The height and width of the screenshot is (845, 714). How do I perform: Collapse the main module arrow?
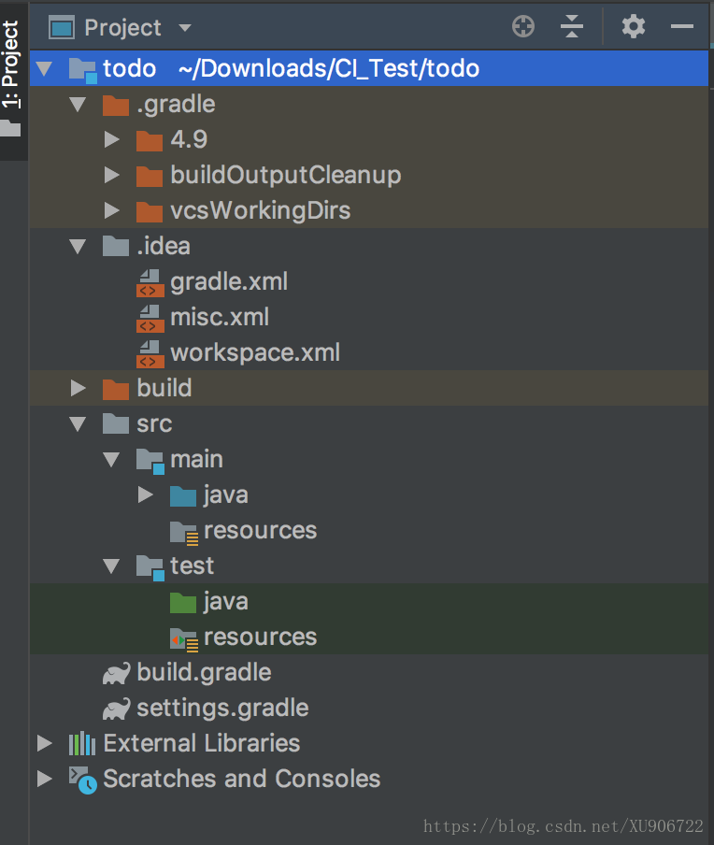[x=111, y=459]
